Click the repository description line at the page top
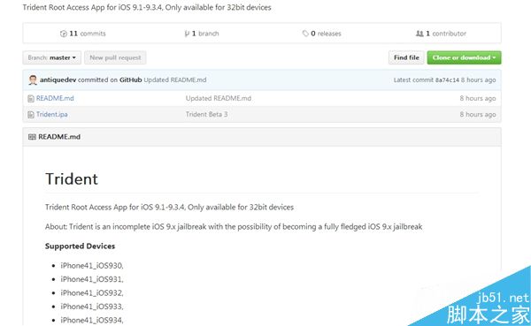 pos(147,7)
